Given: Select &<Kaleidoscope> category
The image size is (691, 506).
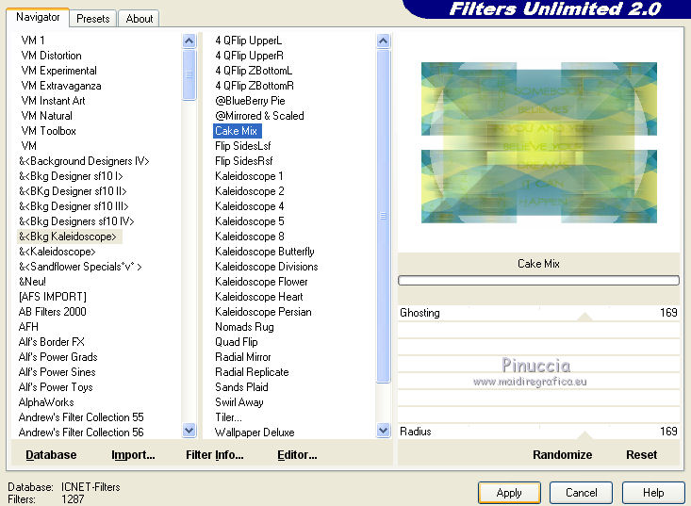Looking at the screenshot, I should (x=57, y=252).
